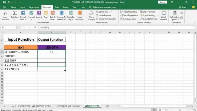The height and width of the screenshot is (111, 197).
Task: Switch to the Insert tab
Action: click(22, 7)
